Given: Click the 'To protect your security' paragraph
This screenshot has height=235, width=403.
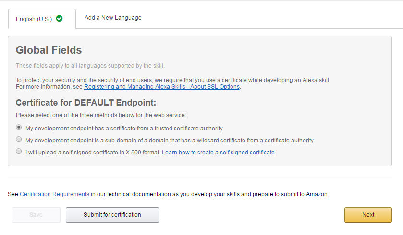Looking at the screenshot, I should [x=173, y=83].
